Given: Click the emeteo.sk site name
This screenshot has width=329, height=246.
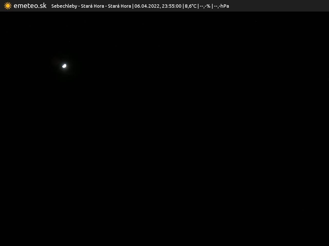Looking at the screenshot, I should [30, 6].
